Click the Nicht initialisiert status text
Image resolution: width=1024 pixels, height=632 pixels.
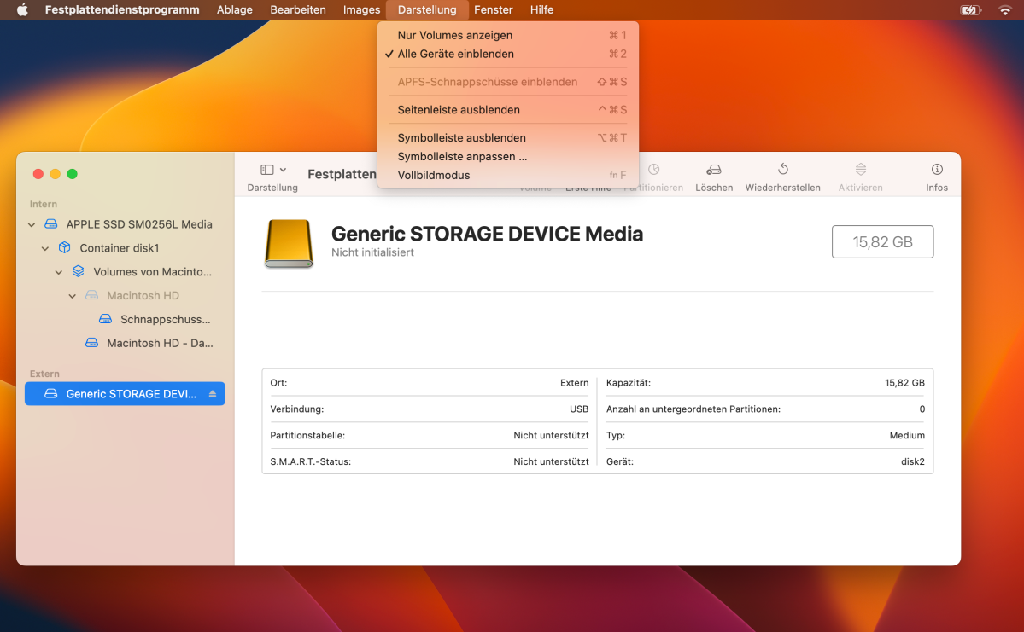(372, 252)
